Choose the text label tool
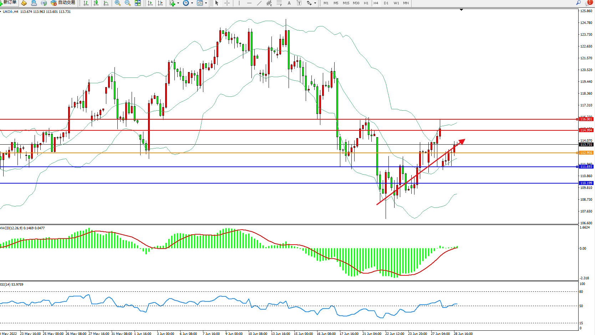The height and width of the screenshot is (335, 595). tap(289, 3)
